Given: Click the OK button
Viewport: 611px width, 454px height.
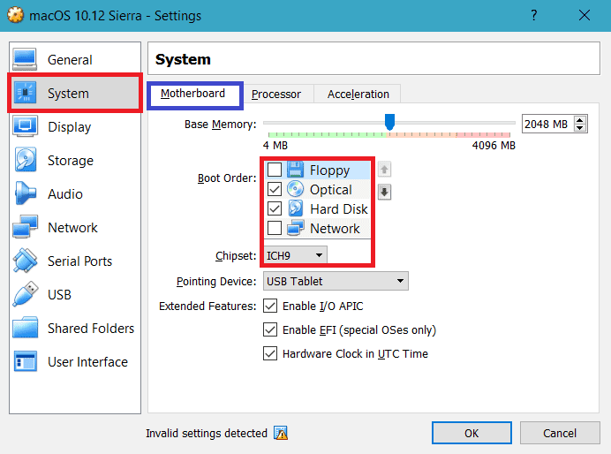Looking at the screenshot, I should click(x=471, y=433).
